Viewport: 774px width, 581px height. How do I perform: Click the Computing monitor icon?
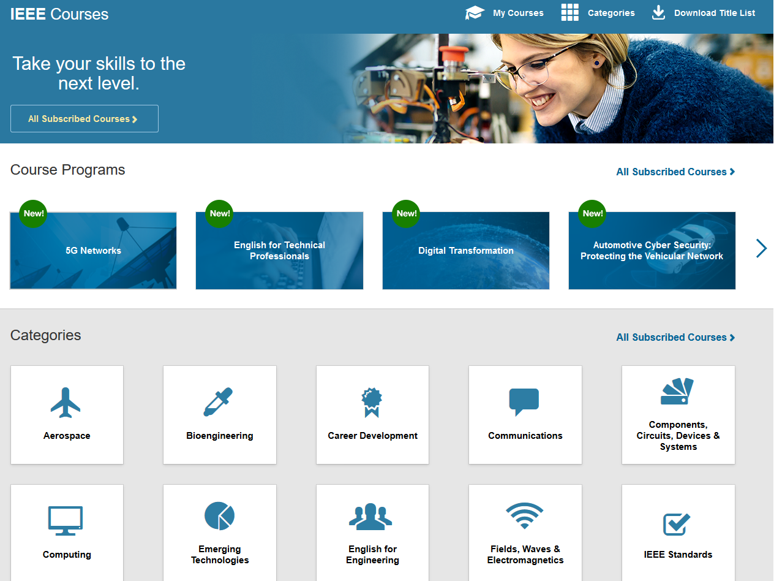pos(66,521)
